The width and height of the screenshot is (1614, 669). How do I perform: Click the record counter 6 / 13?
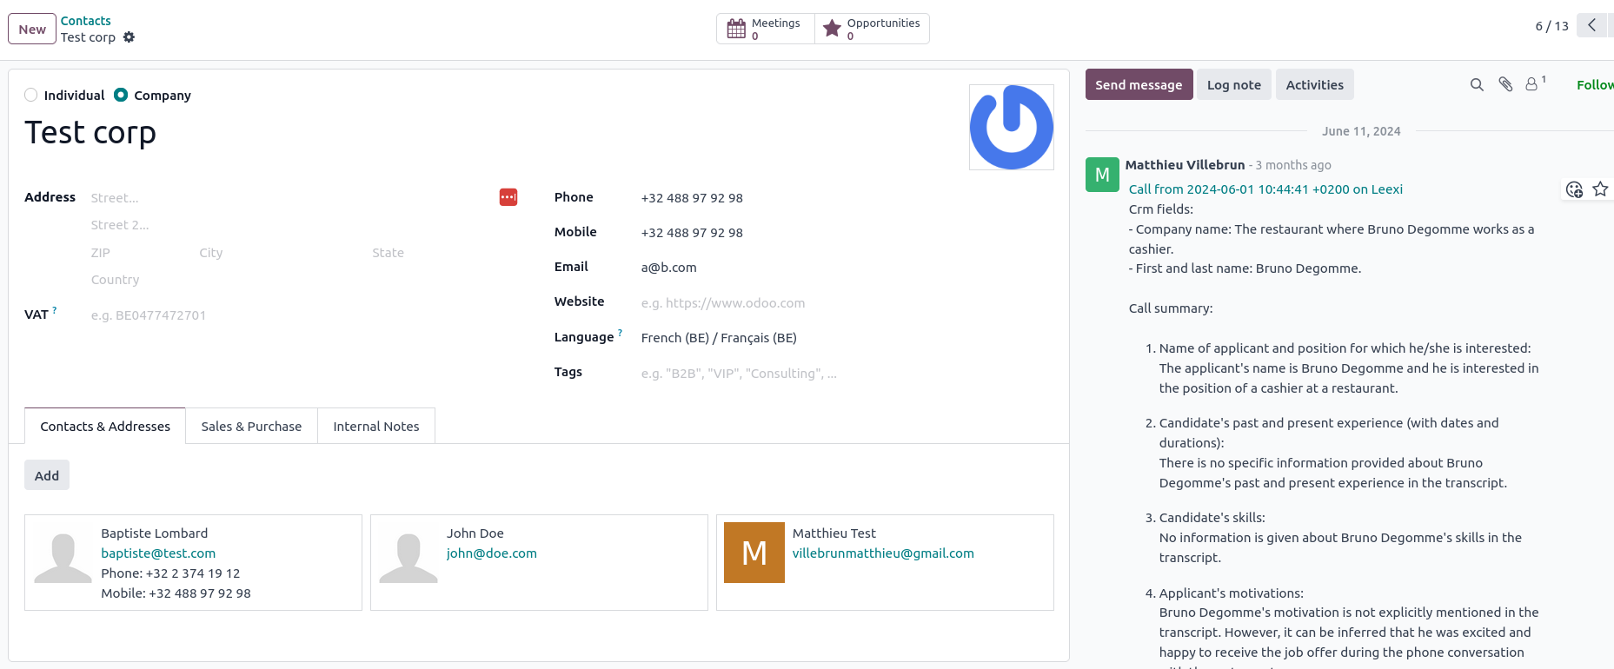[1551, 26]
